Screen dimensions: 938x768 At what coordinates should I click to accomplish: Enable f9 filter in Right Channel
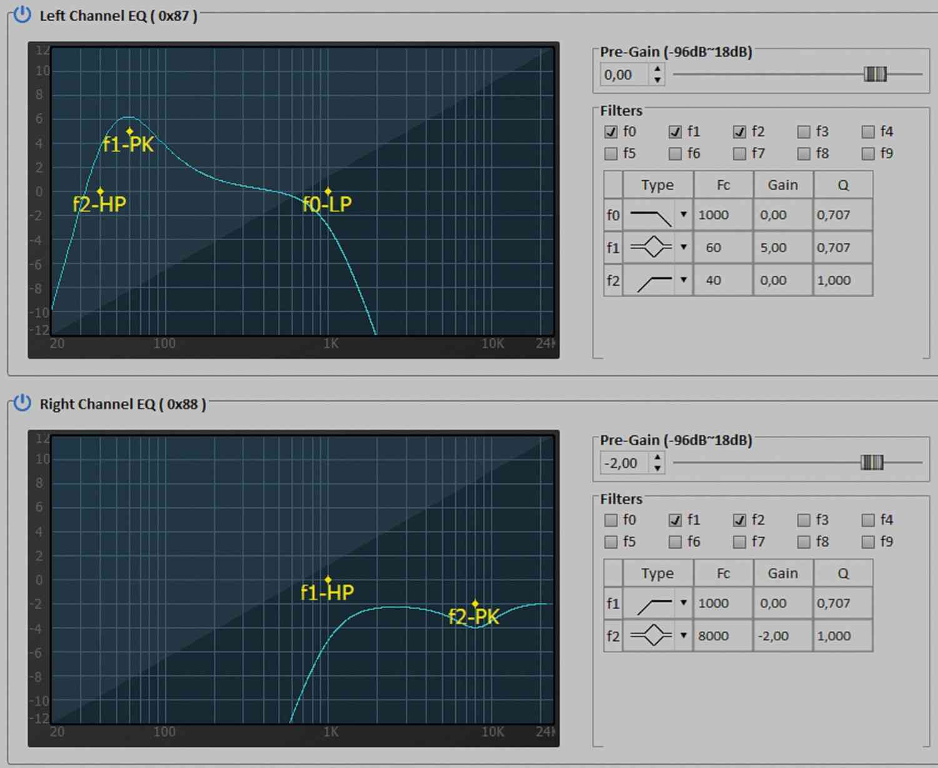coord(868,542)
